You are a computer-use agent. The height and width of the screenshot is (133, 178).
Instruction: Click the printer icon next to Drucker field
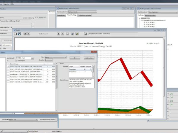pyautogui.click(x=86, y=34)
